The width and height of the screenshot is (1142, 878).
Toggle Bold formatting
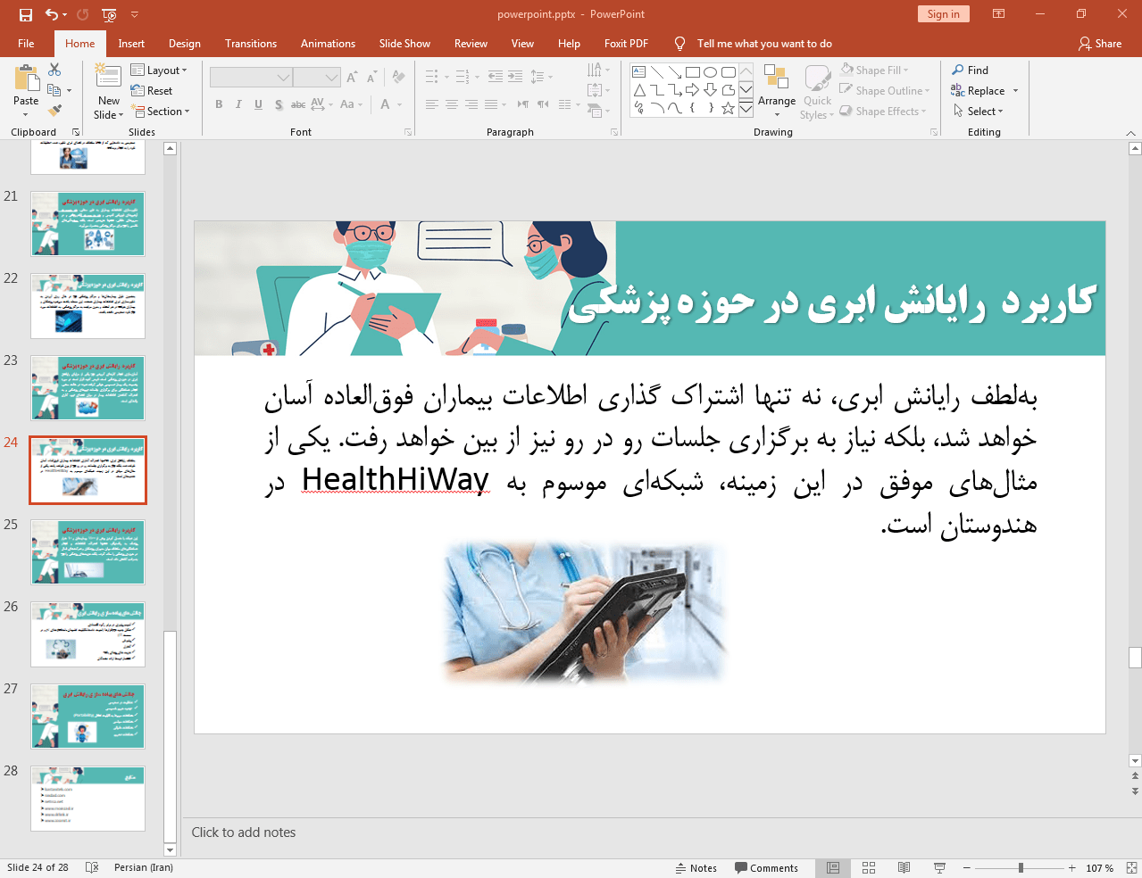[219, 104]
